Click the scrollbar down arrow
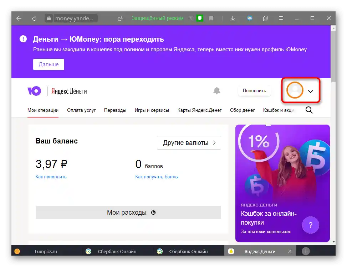Image resolution: width=347 pixels, height=267 pixels. click(x=333, y=242)
